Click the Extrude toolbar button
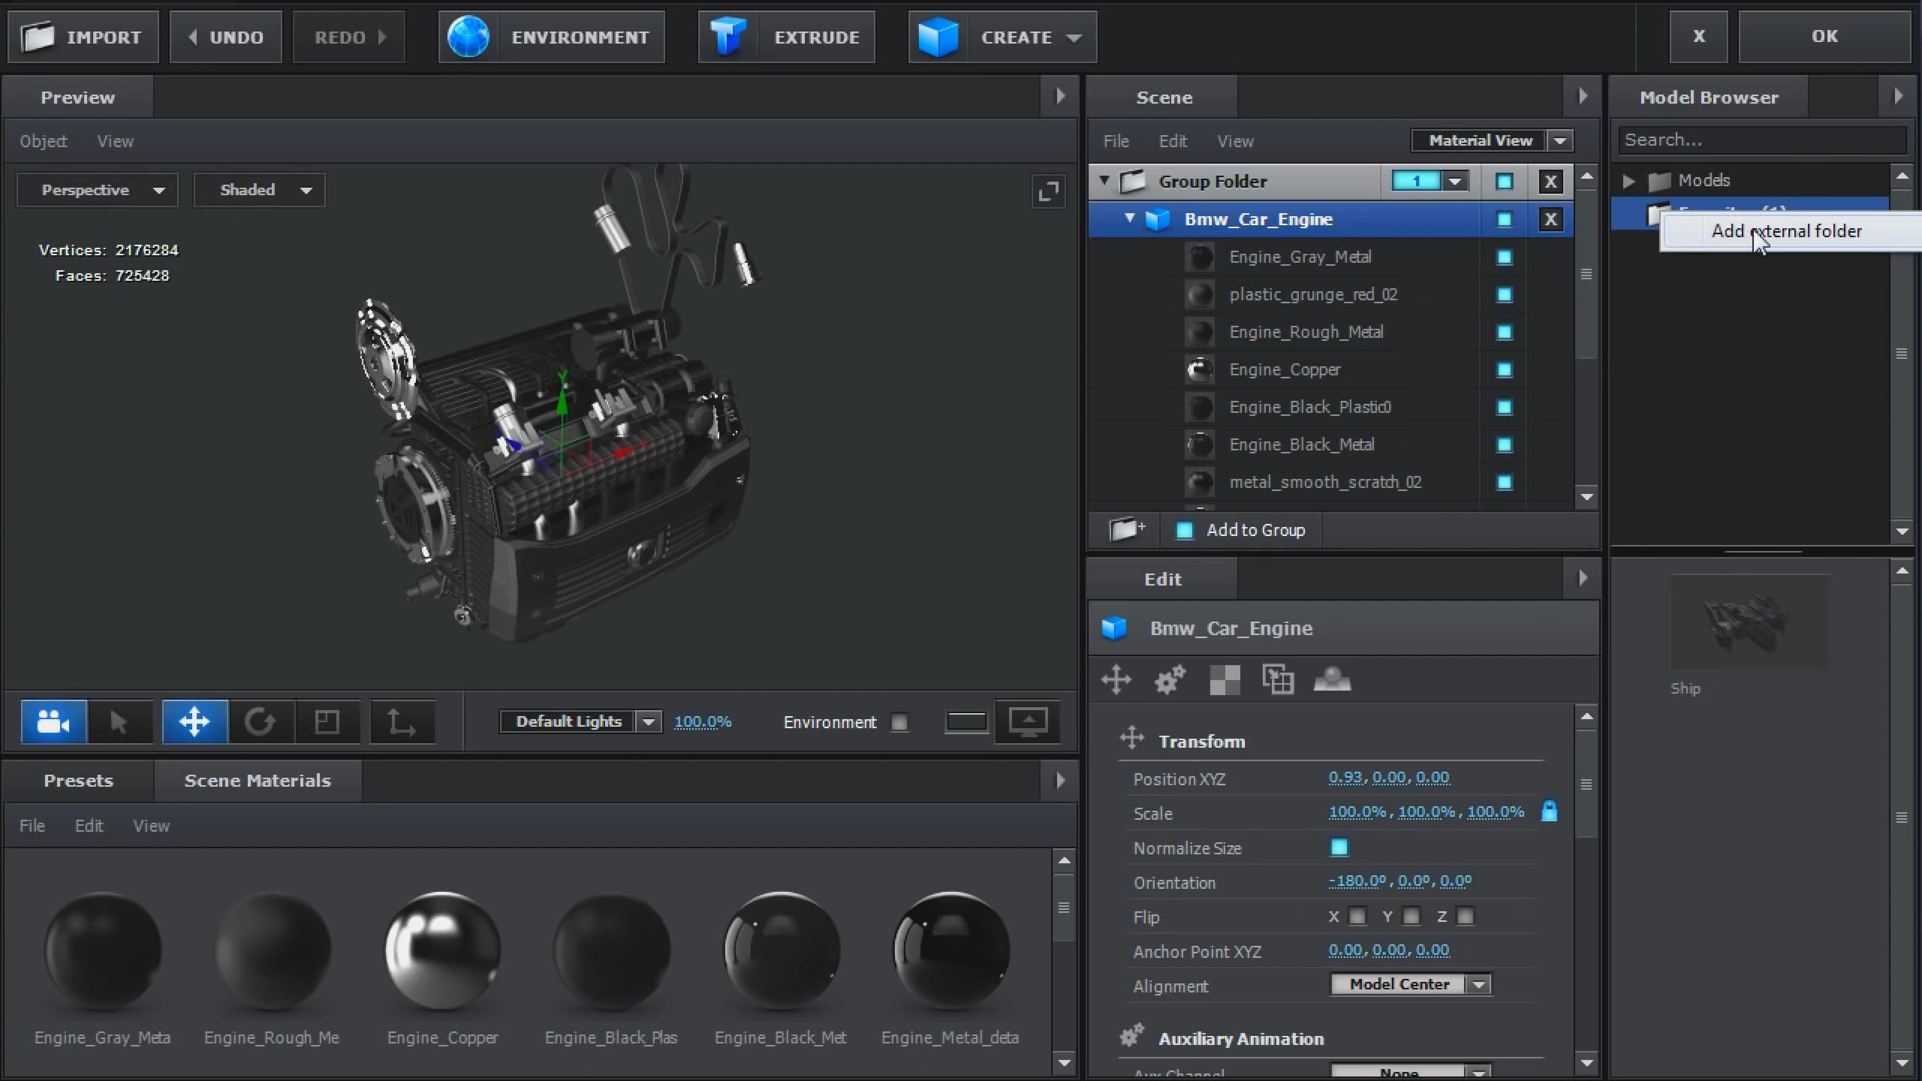Viewport: 1922px width, 1081px height. (x=786, y=37)
